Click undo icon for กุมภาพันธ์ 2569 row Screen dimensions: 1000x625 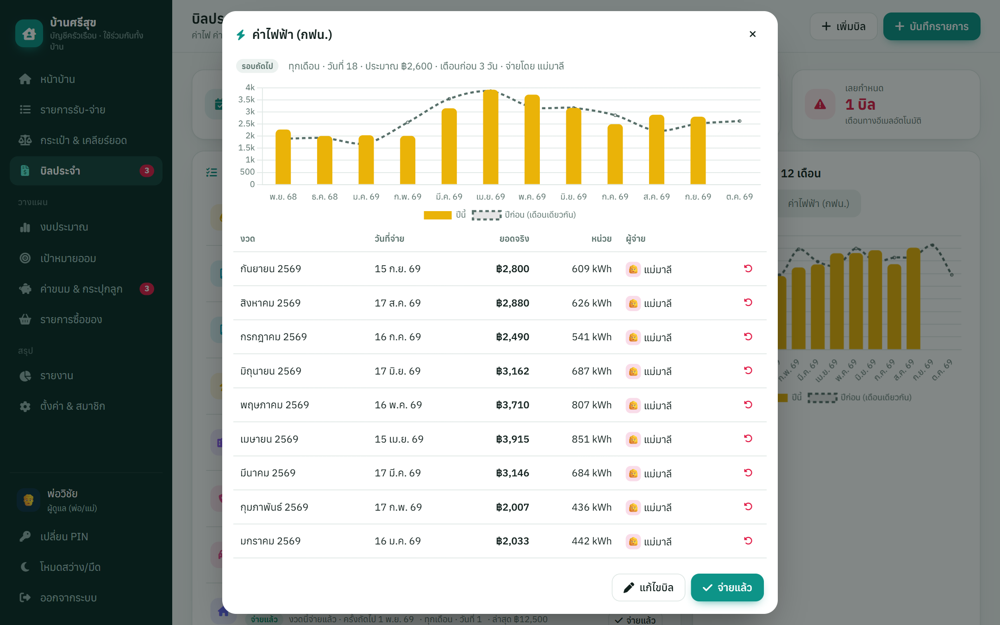click(x=748, y=506)
